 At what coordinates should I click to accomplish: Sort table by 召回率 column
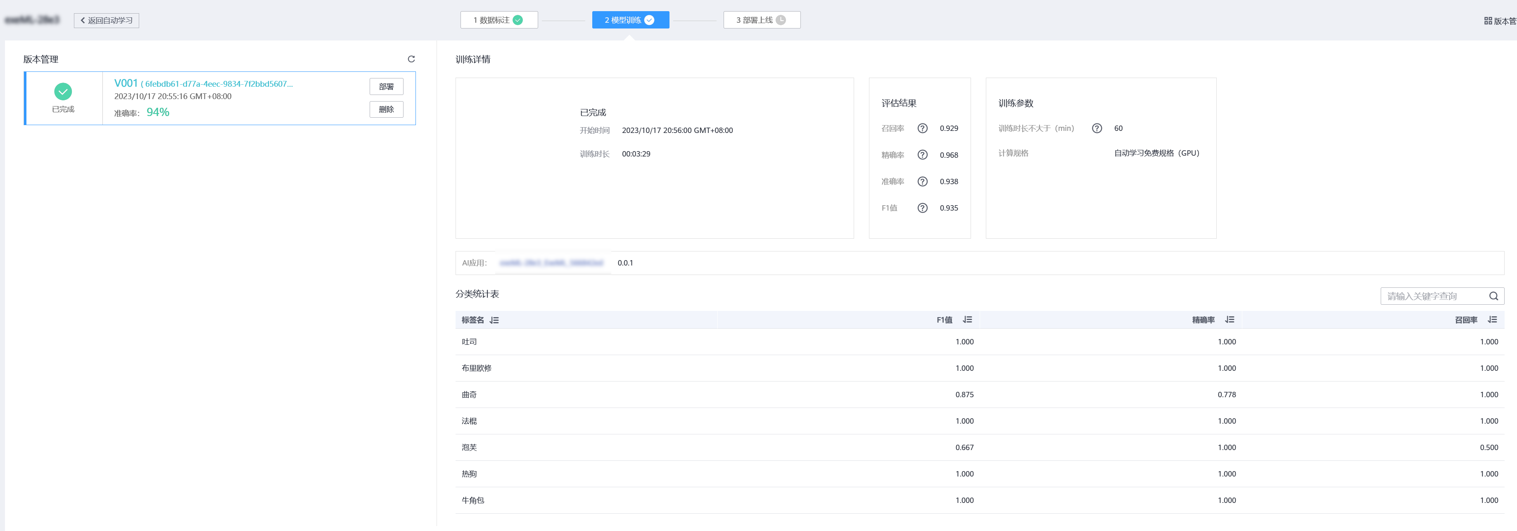(x=1492, y=320)
